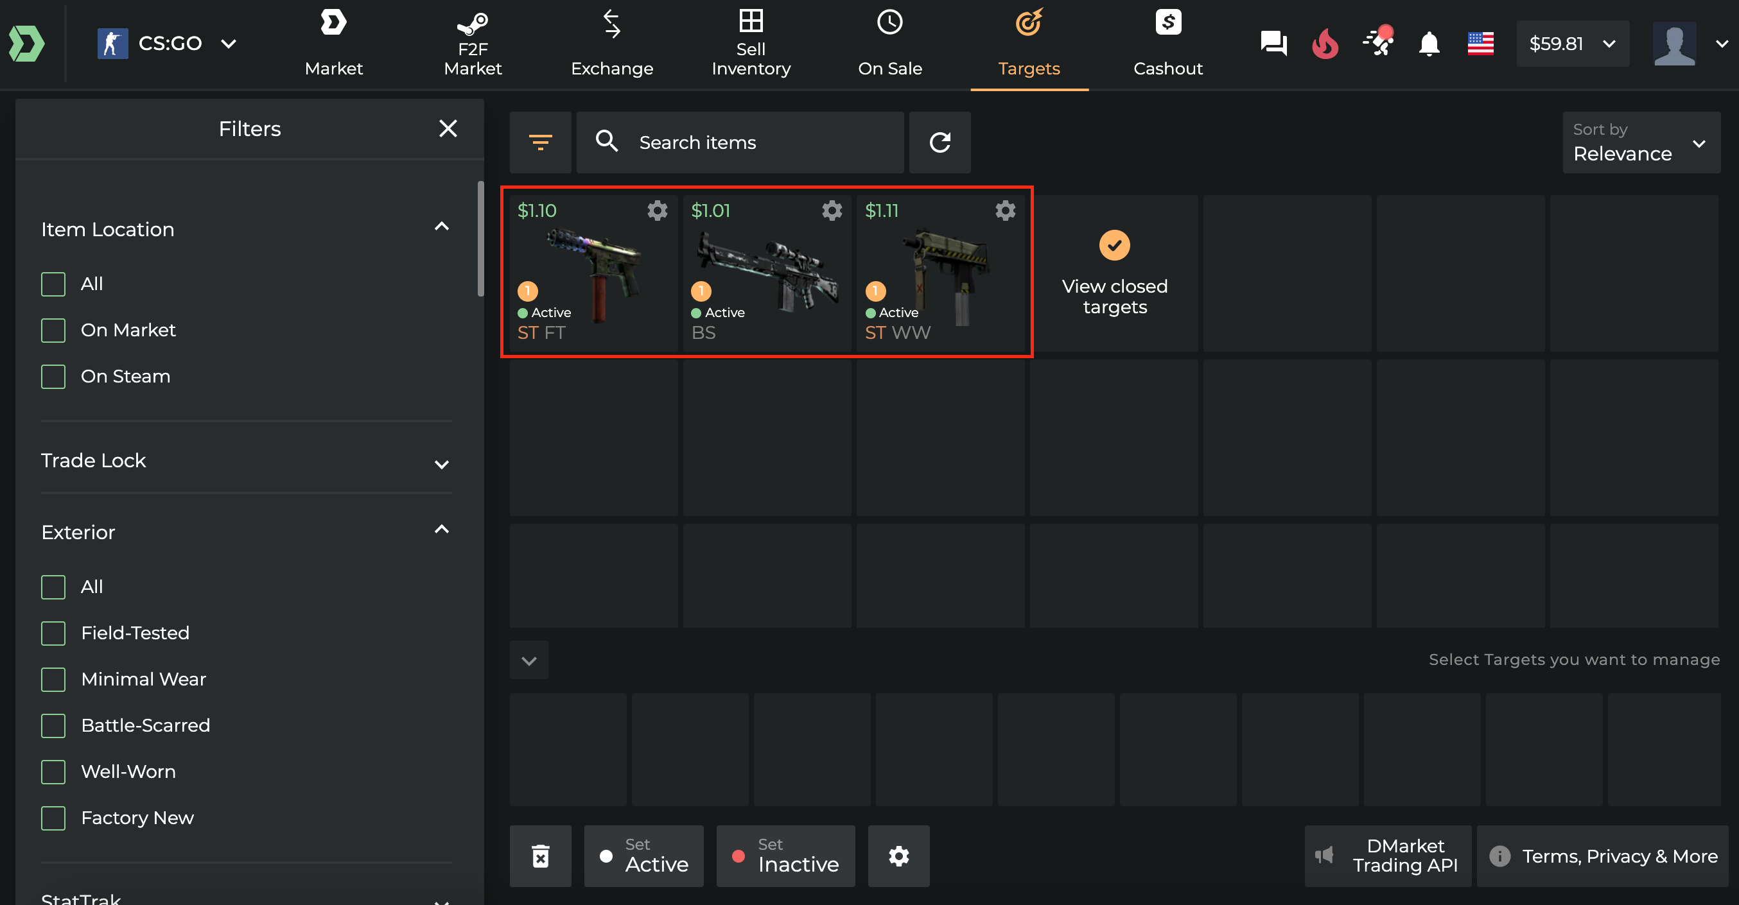Open View closed targets
The image size is (1739, 905).
tap(1114, 273)
